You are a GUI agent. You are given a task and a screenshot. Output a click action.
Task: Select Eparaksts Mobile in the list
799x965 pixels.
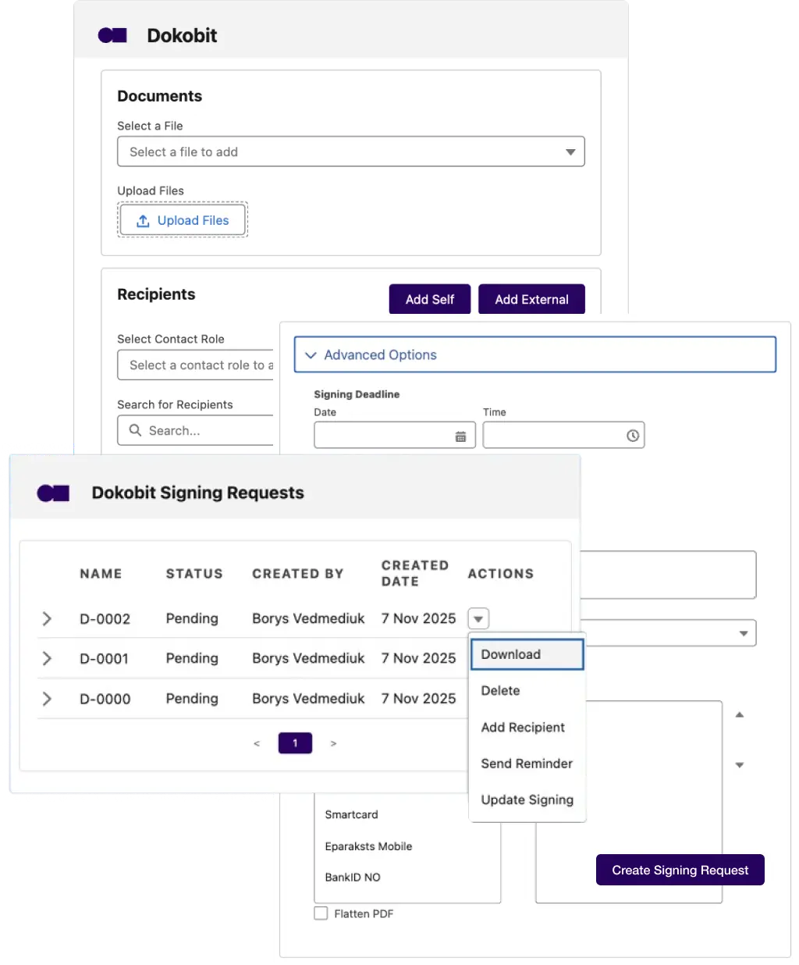(368, 846)
